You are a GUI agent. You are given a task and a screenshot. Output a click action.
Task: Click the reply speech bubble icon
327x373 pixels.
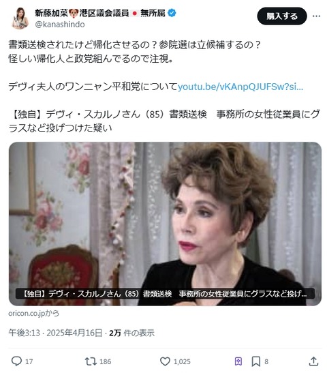[x=16, y=361]
